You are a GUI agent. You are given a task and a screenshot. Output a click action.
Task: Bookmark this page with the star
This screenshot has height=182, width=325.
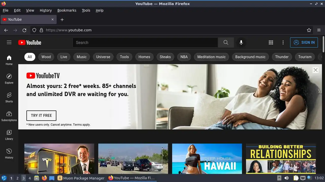click(309, 30)
